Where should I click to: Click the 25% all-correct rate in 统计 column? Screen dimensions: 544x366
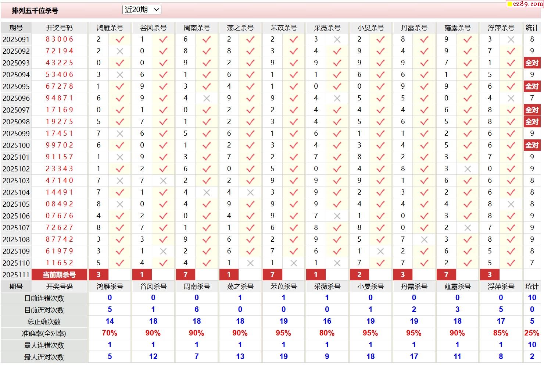pos(532,333)
